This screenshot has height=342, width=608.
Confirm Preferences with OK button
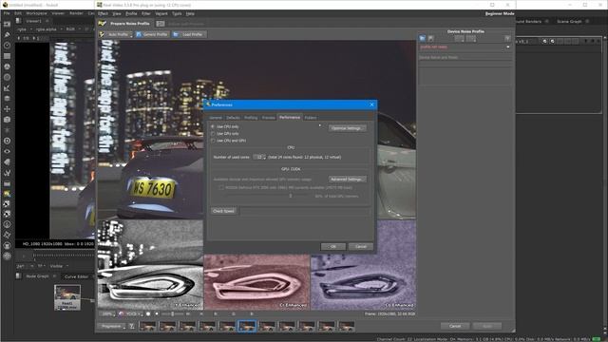[x=333, y=247]
